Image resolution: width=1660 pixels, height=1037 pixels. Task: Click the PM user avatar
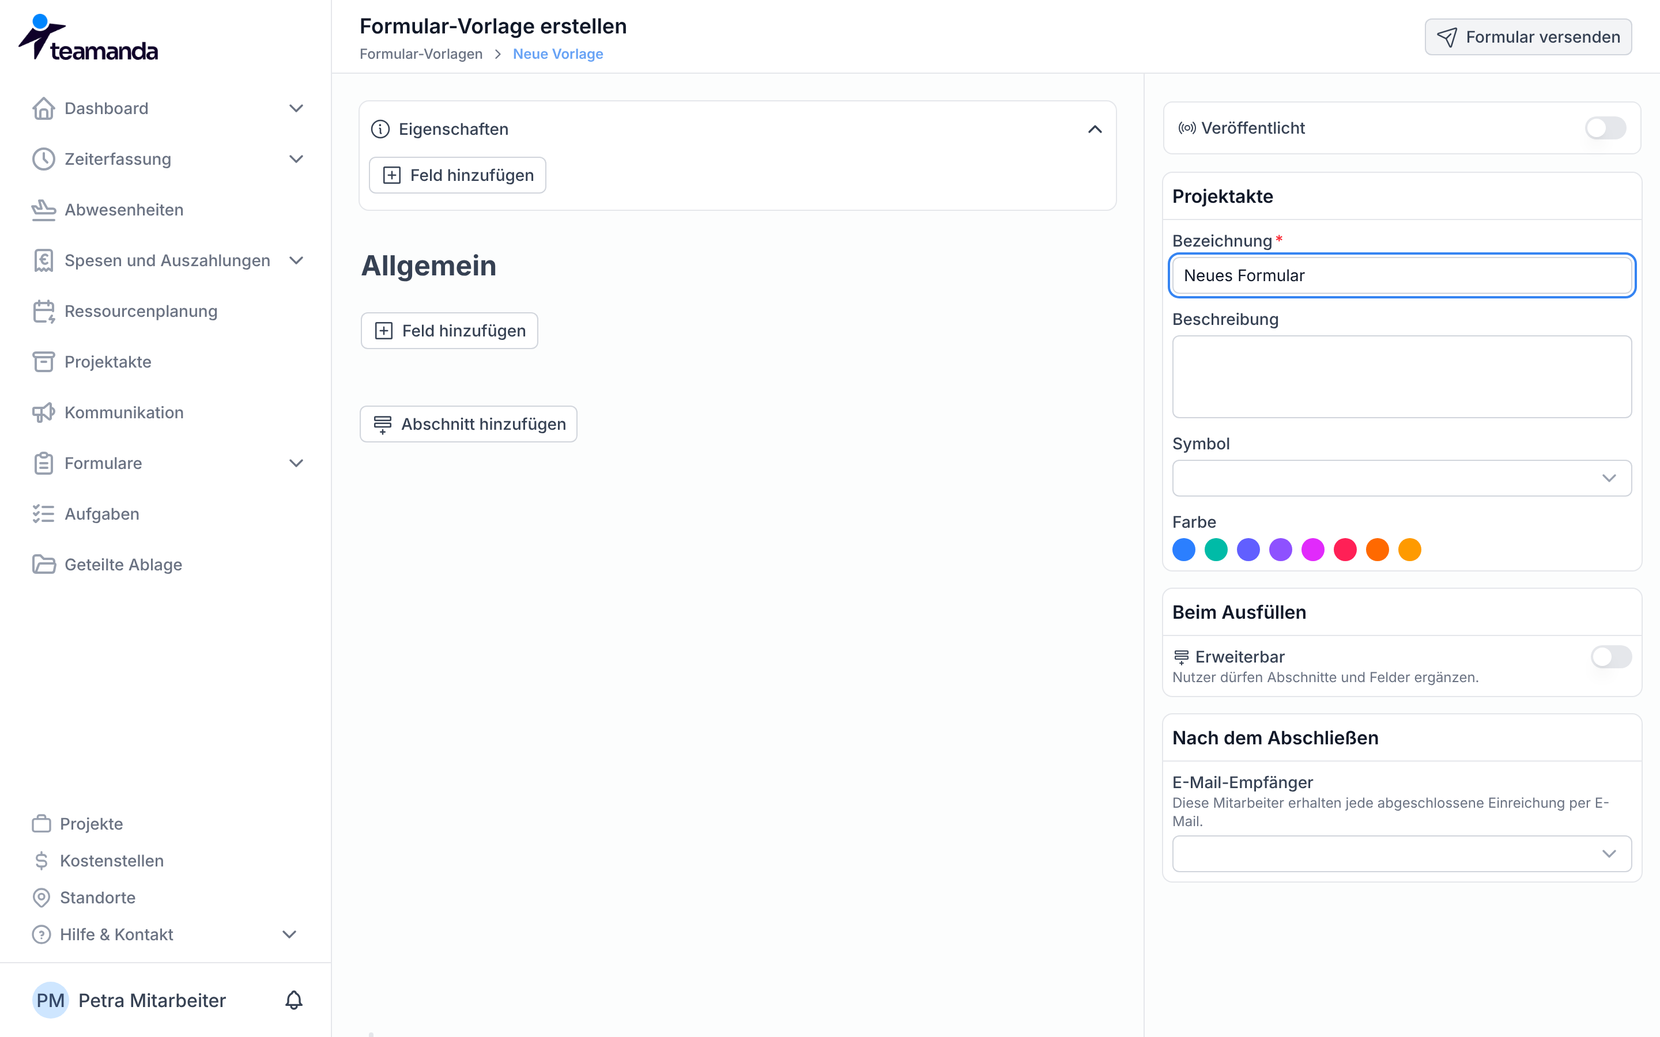[50, 1000]
